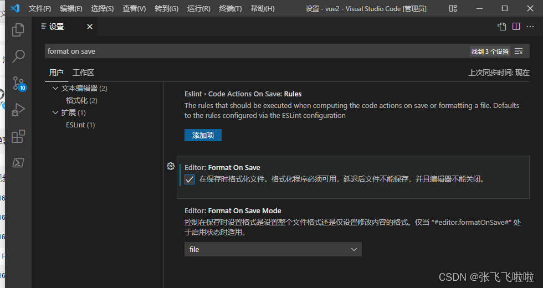543x288 pixels.
Task: Customize layout from the title bar icon
Action: (453, 8)
